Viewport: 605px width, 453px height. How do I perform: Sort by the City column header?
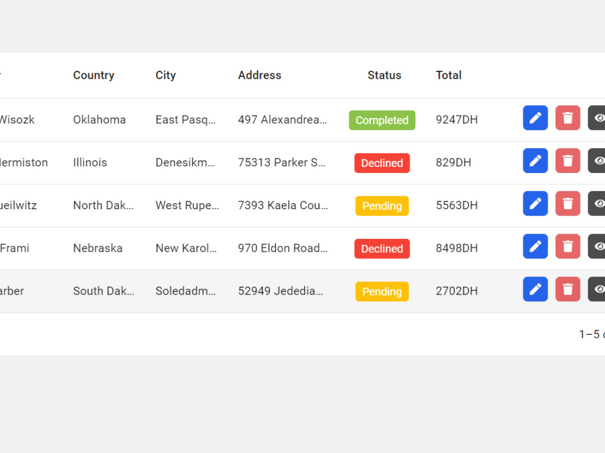[x=166, y=75]
